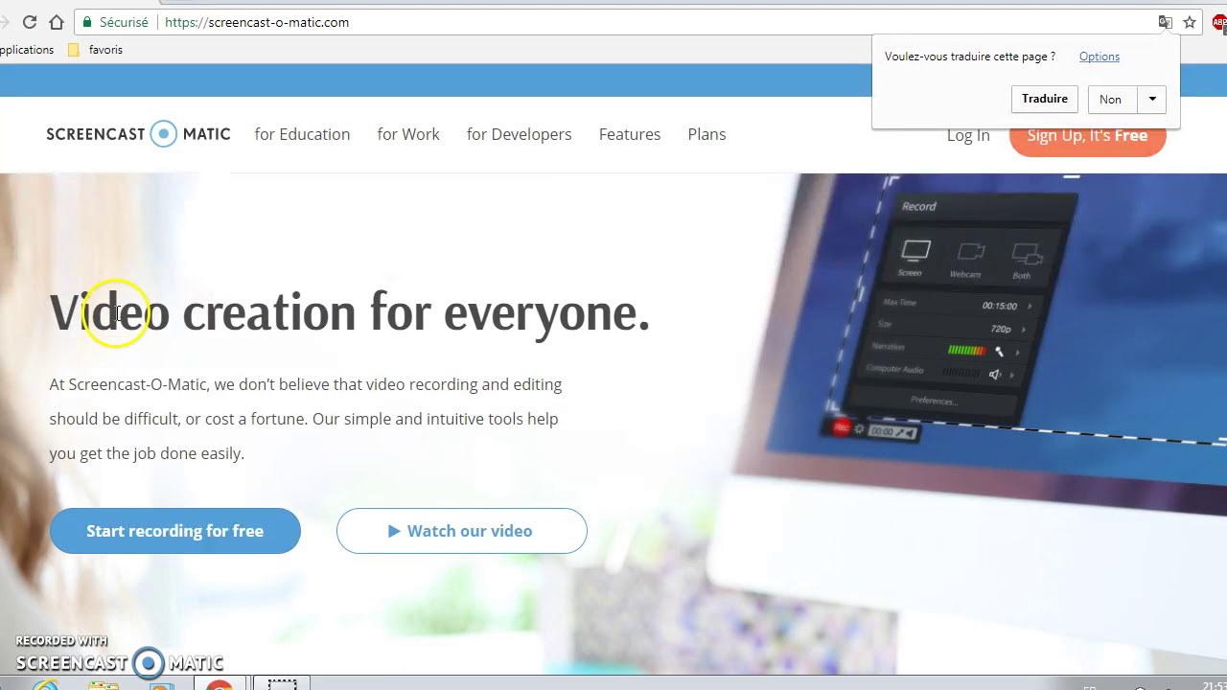Click the Screencast-O-Matic logo in the header
The width and height of the screenshot is (1227, 690).
point(138,134)
